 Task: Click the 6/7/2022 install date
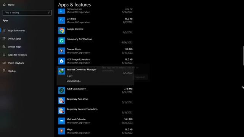(128, 22)
